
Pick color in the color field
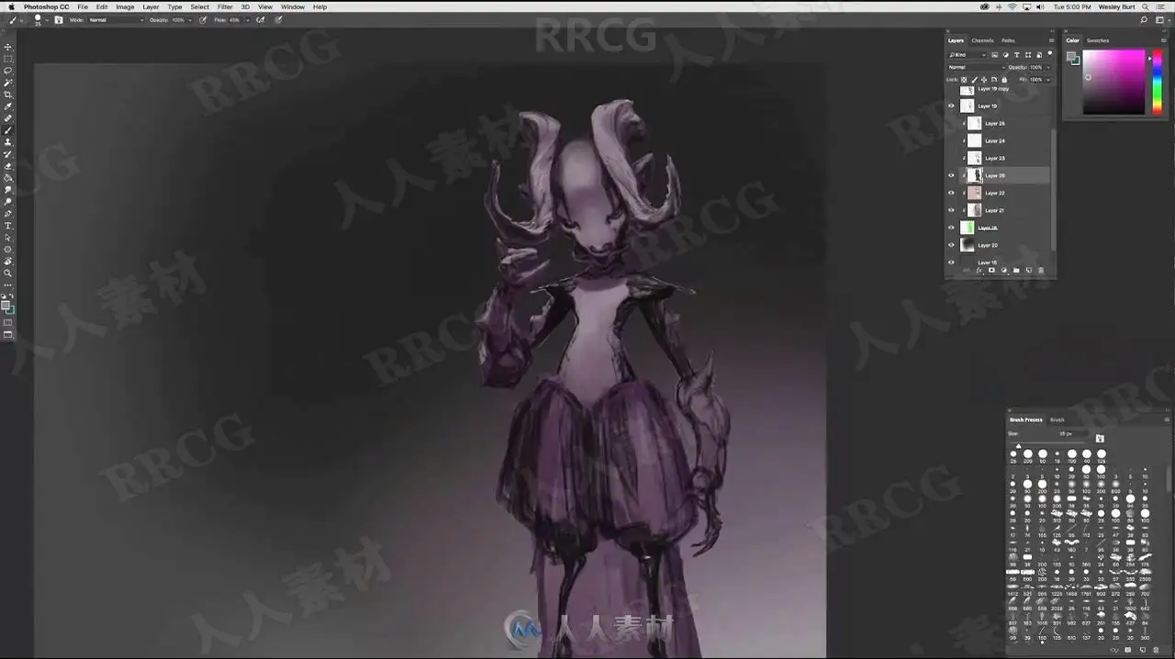tap(1113, 82)
